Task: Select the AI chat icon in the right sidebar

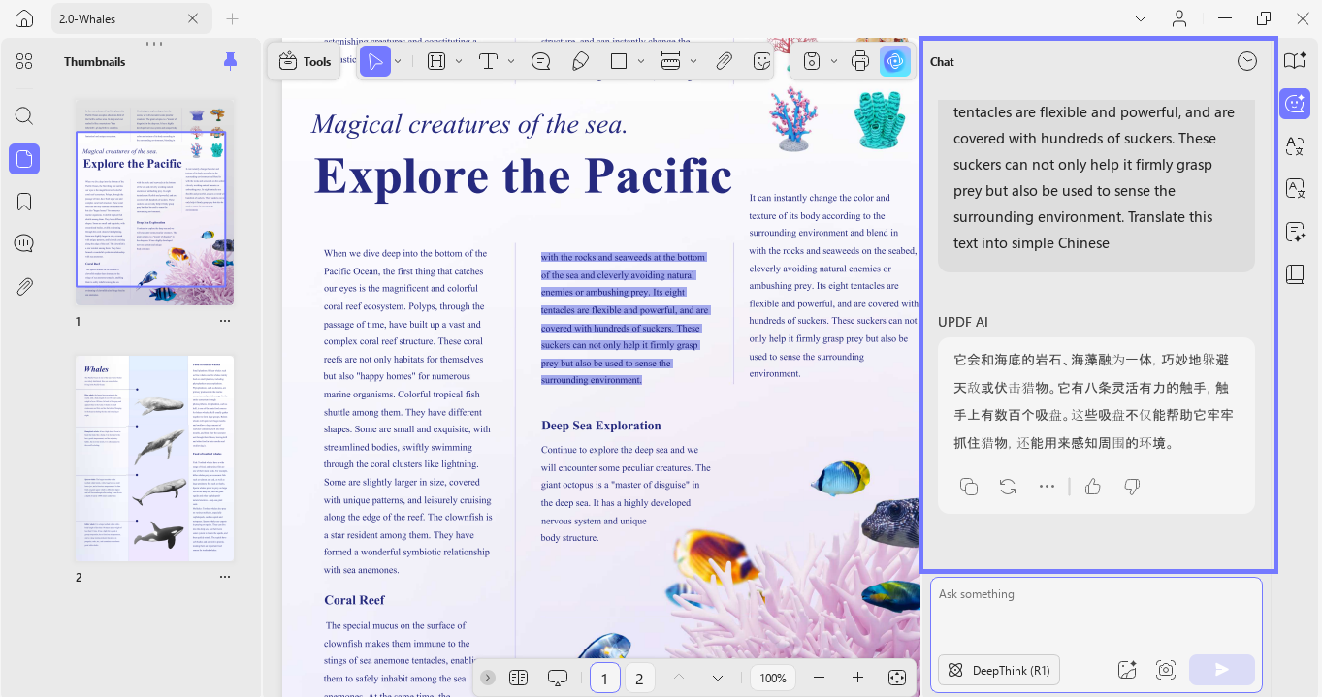Action: [x=1295, y=104]
